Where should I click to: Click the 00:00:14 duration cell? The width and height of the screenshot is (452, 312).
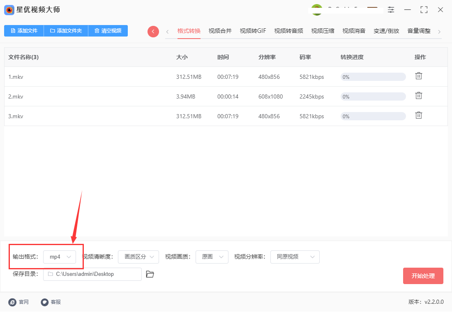[x=228, y=96]
